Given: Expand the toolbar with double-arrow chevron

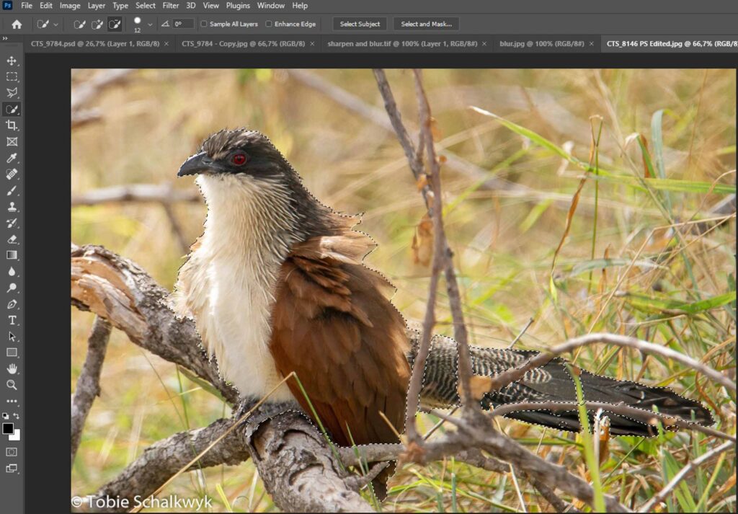Looking at the screenshot, I should tap(6, 39).
